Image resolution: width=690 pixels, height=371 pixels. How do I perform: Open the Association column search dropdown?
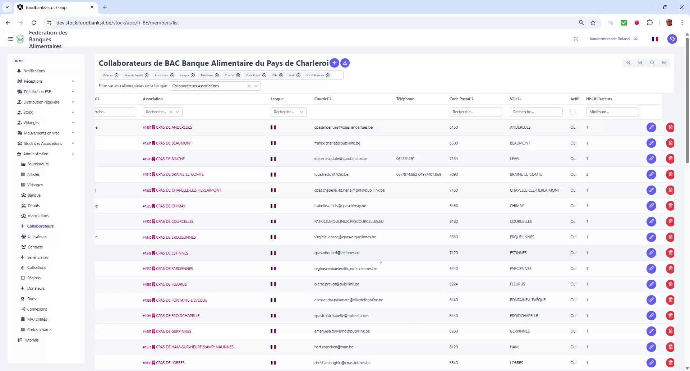177,112
